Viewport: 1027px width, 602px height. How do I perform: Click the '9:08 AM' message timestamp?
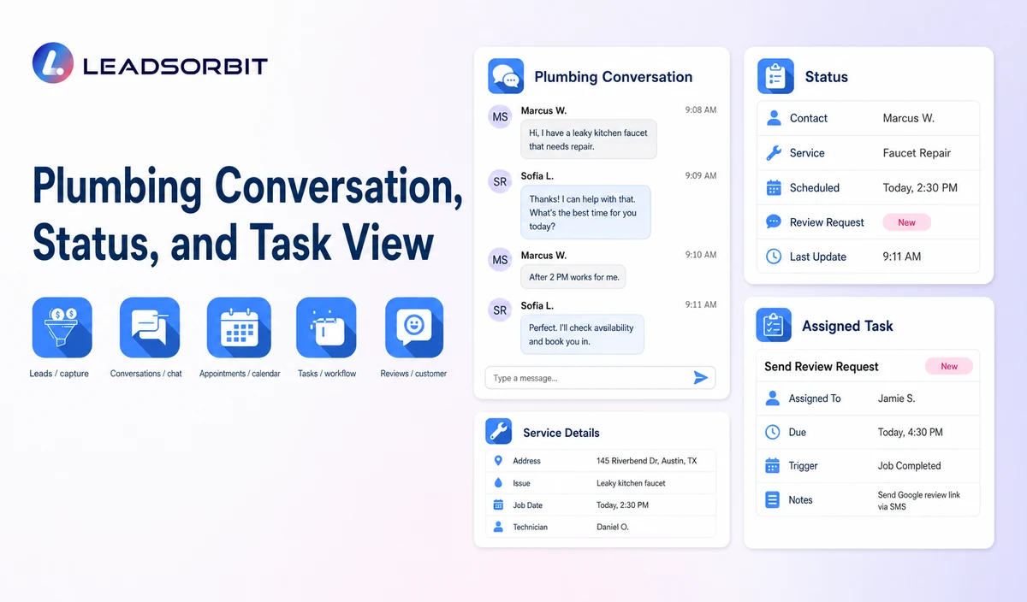[701, 110]
